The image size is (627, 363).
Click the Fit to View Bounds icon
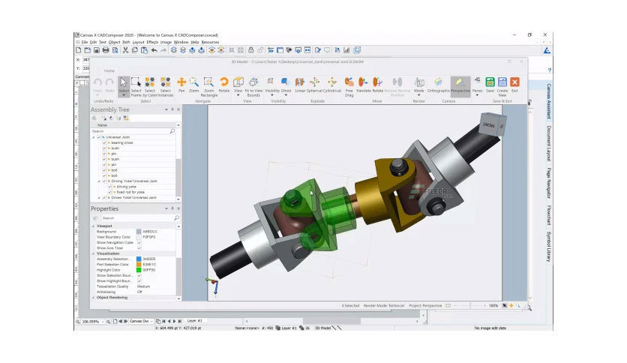[253, 87]
